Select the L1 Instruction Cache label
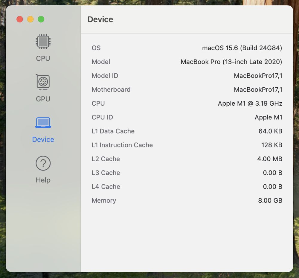The width and height of the screenshot is (299, 278). [x=122, y=145]
